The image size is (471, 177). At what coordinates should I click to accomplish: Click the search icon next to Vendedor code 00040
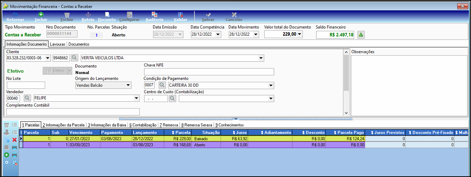coord(27,98)
